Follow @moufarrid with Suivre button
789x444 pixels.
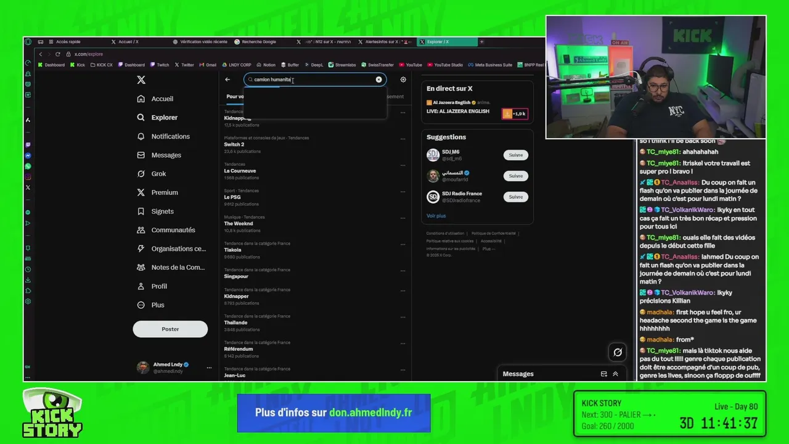pos(515,176)
